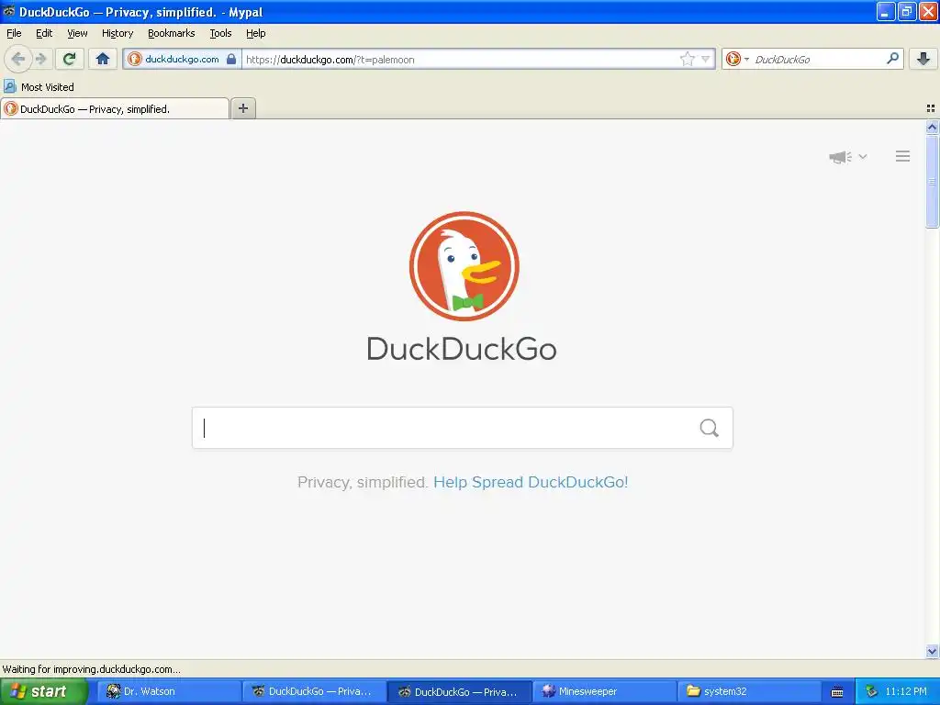Open a new tab with the plus button
The height and width of the screenshot is (705, 940).
[242, 108]
